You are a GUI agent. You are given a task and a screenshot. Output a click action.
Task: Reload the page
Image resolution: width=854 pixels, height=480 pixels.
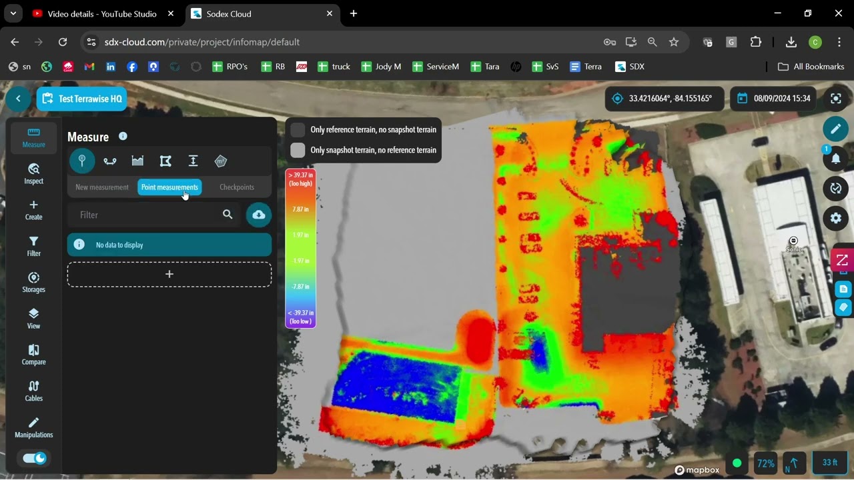(x=63, y=42)
